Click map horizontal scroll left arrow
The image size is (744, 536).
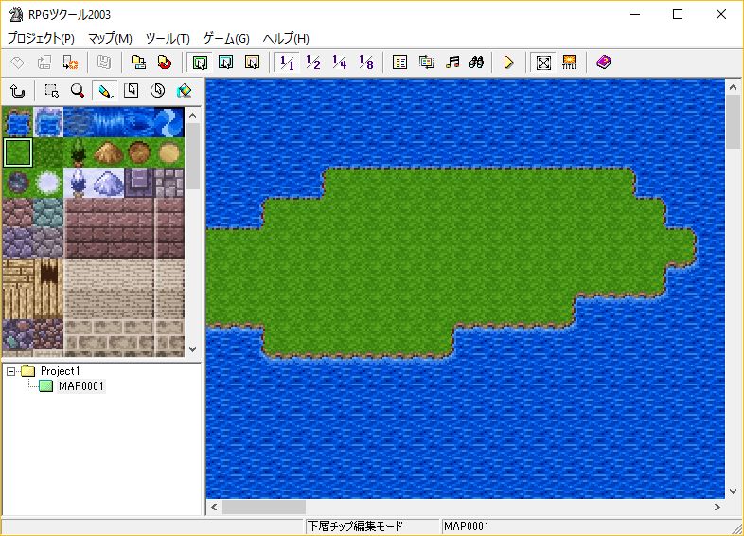click(214, 507)
